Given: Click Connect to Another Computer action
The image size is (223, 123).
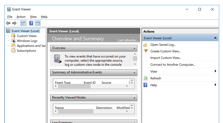Looking at the screenshot, I should click(x=172, y=65).
